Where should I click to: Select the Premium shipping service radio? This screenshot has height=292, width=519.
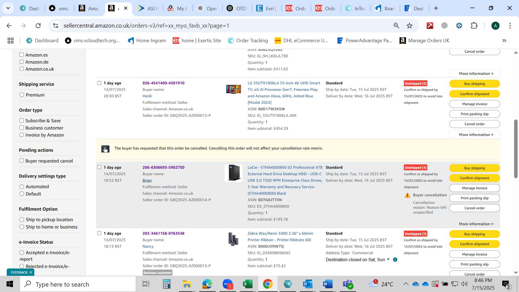click(22, 95)
